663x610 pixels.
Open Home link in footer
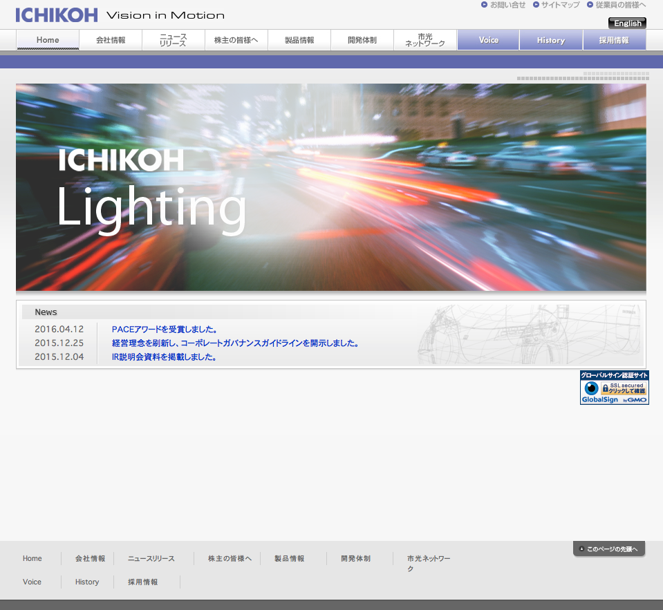[x=32, y=558]
